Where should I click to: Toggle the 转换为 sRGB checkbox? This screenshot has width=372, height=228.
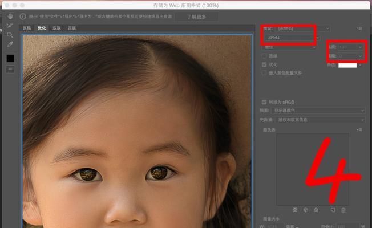[264, 102]
